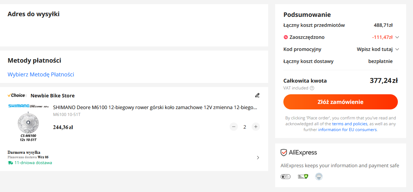This screenshot has height=192, width=413.
Task: Click the round blue certification seal badge
Action: click(x=319, y=177)
